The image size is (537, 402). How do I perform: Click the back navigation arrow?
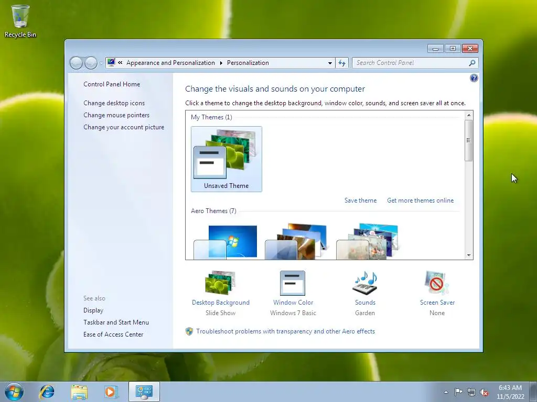pyautogui.click(x=76, y=63)
